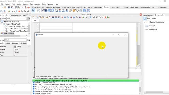Screen dimensions: 169x95
Task: Open the Run dropdown arrow in source editor toolbar
Action: pos(88,17)
